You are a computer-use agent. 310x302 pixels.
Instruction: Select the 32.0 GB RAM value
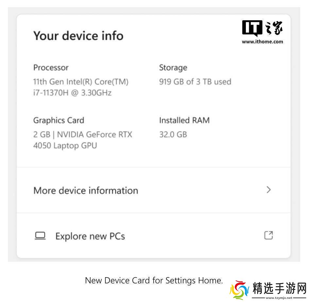[x=173, y=134]
